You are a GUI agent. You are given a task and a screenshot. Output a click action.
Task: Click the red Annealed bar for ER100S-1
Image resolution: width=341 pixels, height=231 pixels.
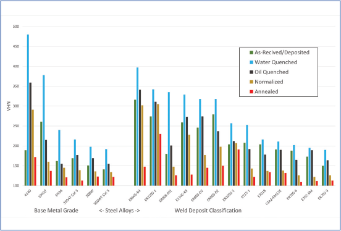click(x=238, y=167)
